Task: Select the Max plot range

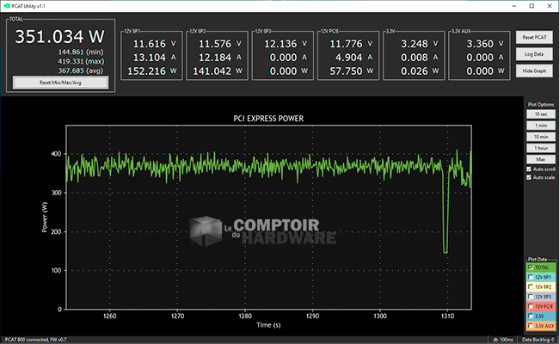Action: pyautogui.click(x=539, y=159)
